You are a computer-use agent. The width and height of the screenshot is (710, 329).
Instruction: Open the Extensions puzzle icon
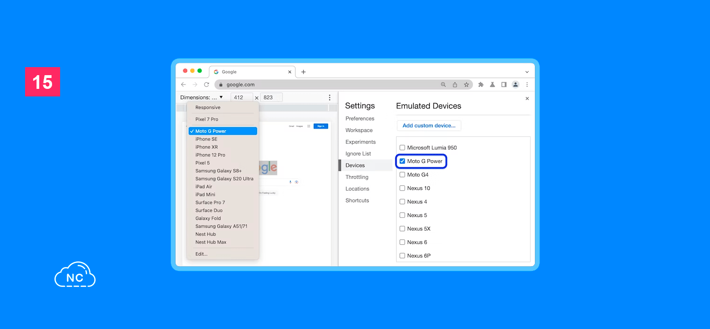click(x=481, y=85)
